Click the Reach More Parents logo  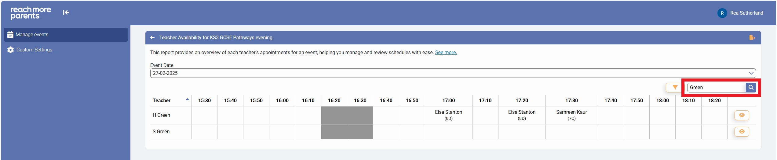[x=31, y=13]
